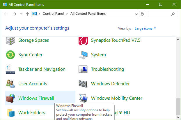181x120 pixels.
Task: Open the Windows Firewall link
Action: 36,98
